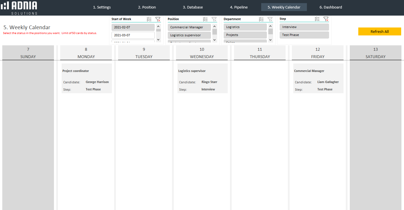Open the 6. Dashboard tab
The height and width of the screenshot is (210, 404).
click(x=330, y=7)
